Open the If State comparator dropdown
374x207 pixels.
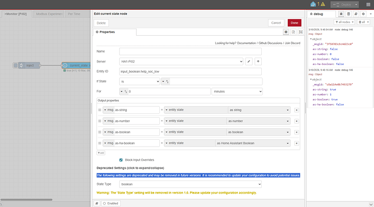click(139, 82)
